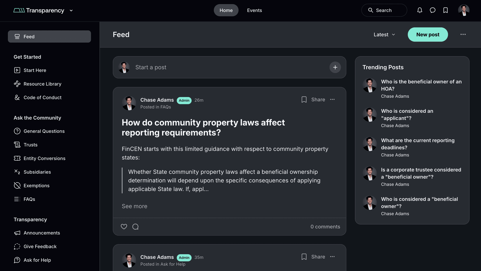
Task: Bookmark the Ask for Help post
Action: (304, 257)
